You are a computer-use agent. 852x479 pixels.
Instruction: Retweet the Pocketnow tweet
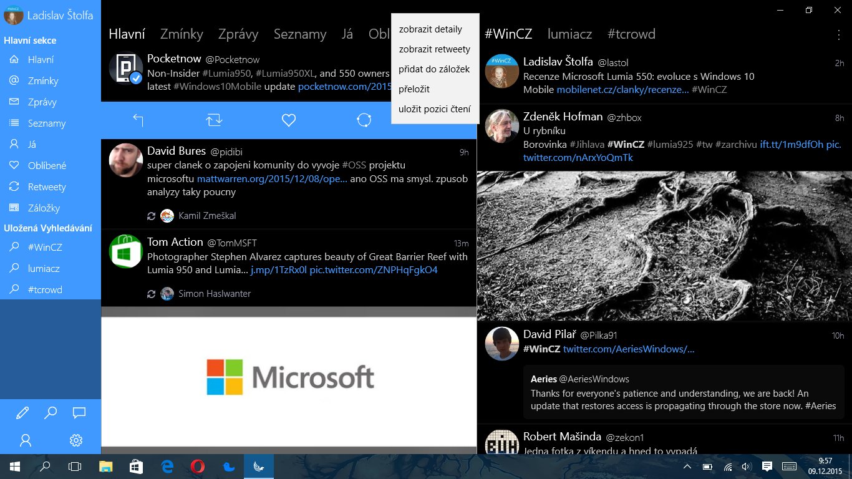(214, 120)
